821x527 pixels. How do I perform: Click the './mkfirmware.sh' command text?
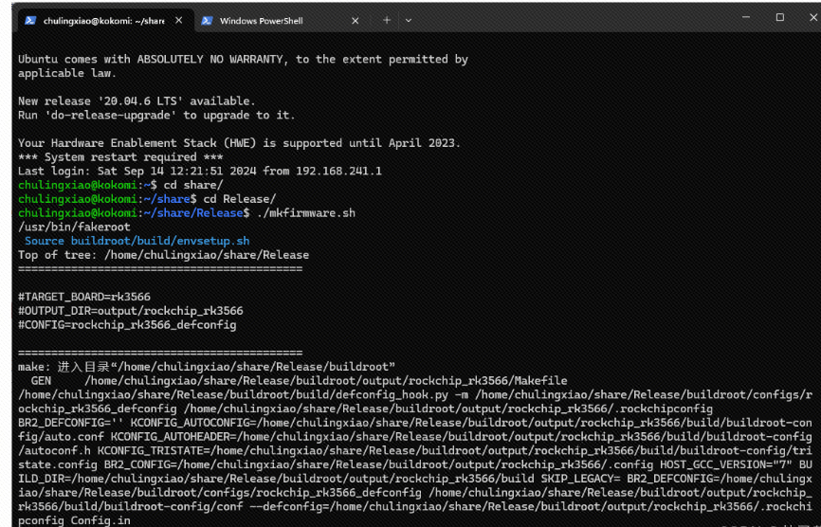(306, 213)
